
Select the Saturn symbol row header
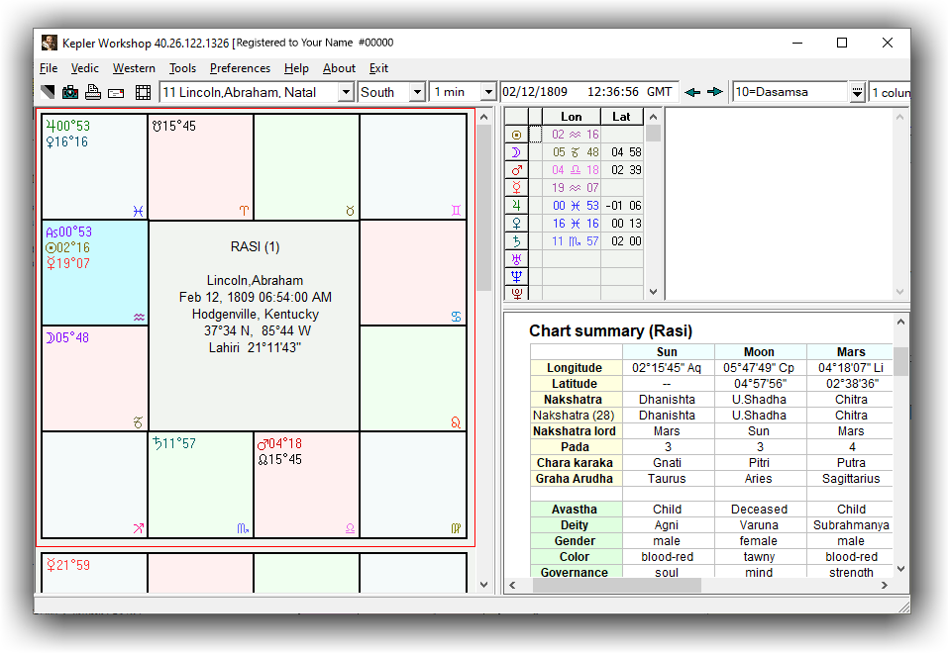pyautogui.click(x=515, y=240)
